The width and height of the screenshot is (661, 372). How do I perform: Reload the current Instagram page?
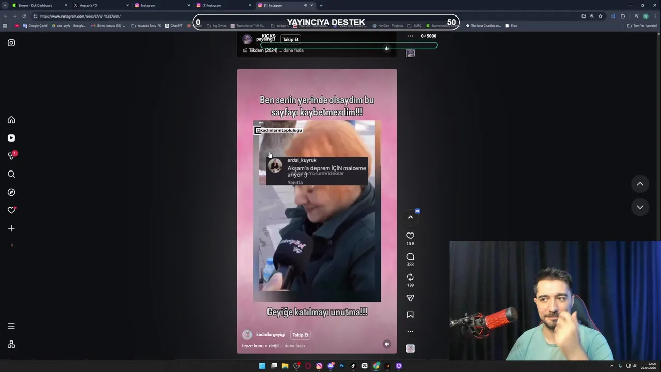pyautogui.click(x=24, y=16)
